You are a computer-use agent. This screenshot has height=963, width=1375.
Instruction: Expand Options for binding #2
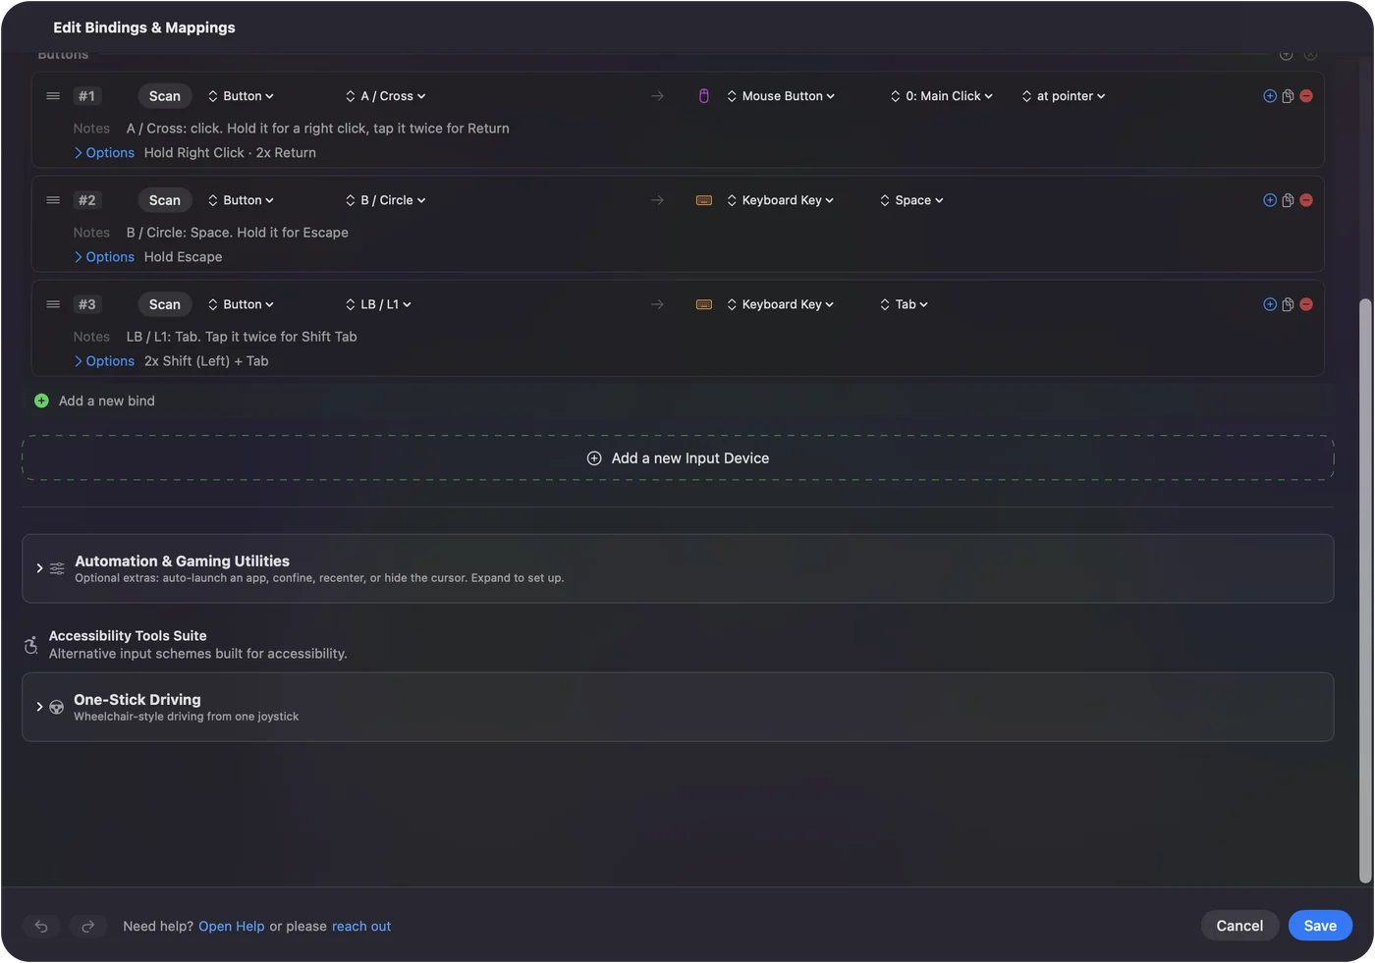[x=104, y=257]
